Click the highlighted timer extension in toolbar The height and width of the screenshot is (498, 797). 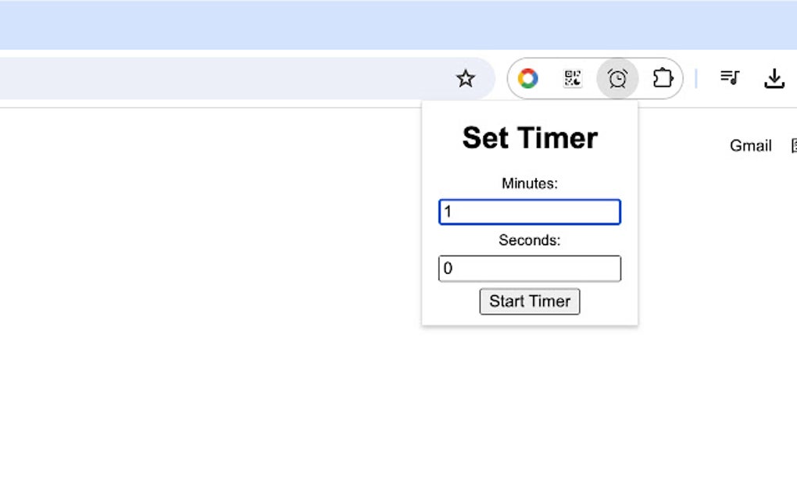pyautogui.click(x=617, y=78)
